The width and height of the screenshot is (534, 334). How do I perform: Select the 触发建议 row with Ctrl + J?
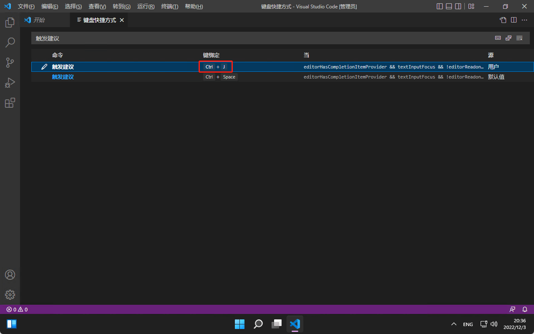[282, 67]
